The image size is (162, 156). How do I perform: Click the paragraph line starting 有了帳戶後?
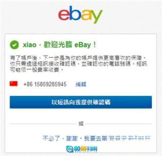[x=78, y=58]
